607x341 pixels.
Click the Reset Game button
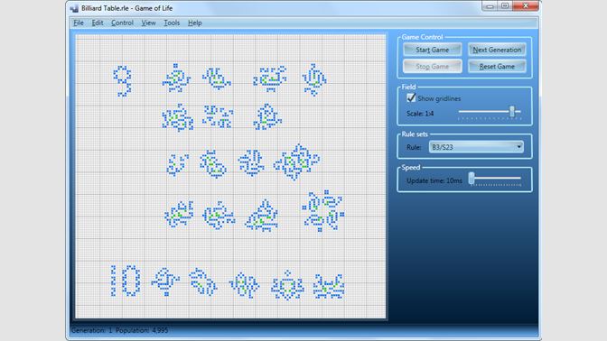(x=497, y=66)
